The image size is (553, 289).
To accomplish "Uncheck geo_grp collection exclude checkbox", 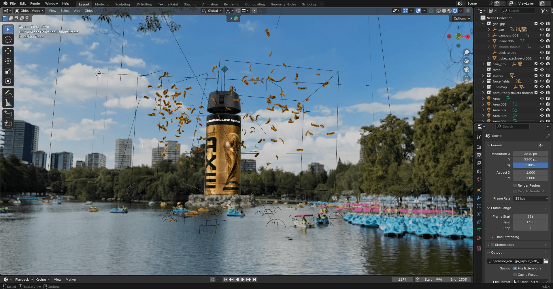I will pyautogui.click(x=536, y=24).
